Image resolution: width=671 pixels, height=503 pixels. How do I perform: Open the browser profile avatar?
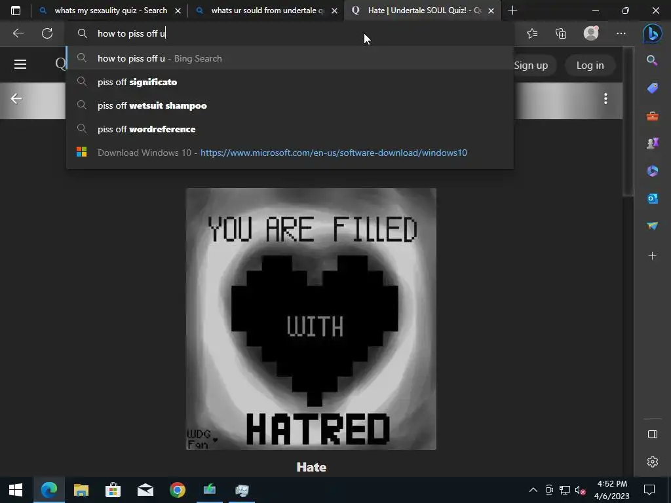point(591,33)
